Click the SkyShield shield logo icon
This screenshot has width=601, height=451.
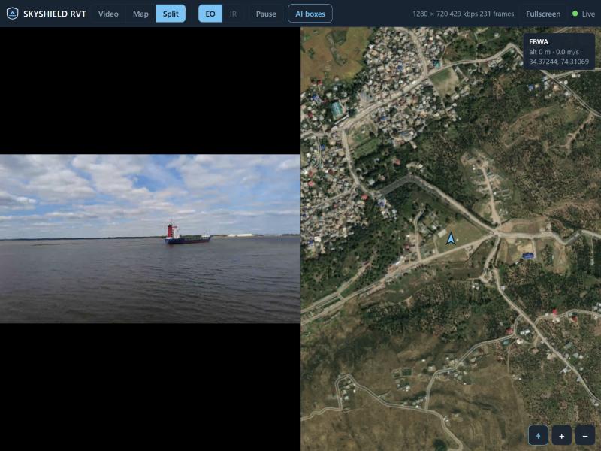tap(12, 14)
